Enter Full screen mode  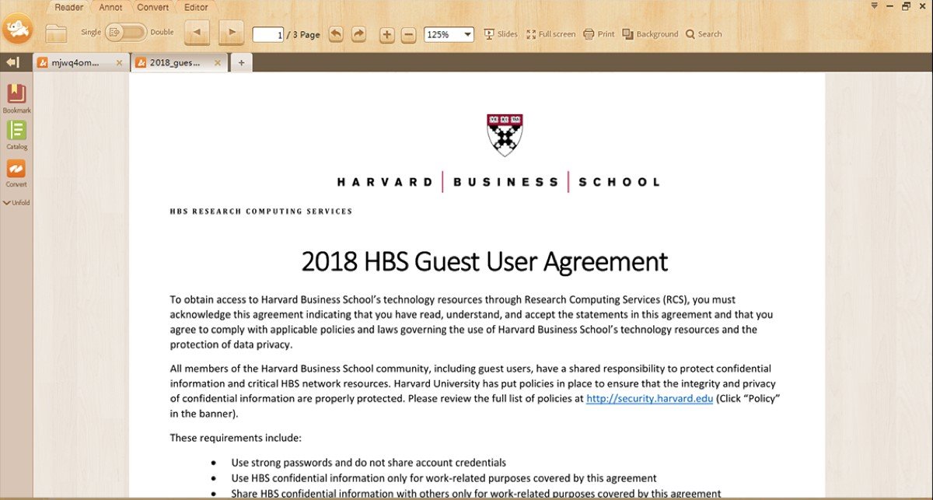coord(550,34)
